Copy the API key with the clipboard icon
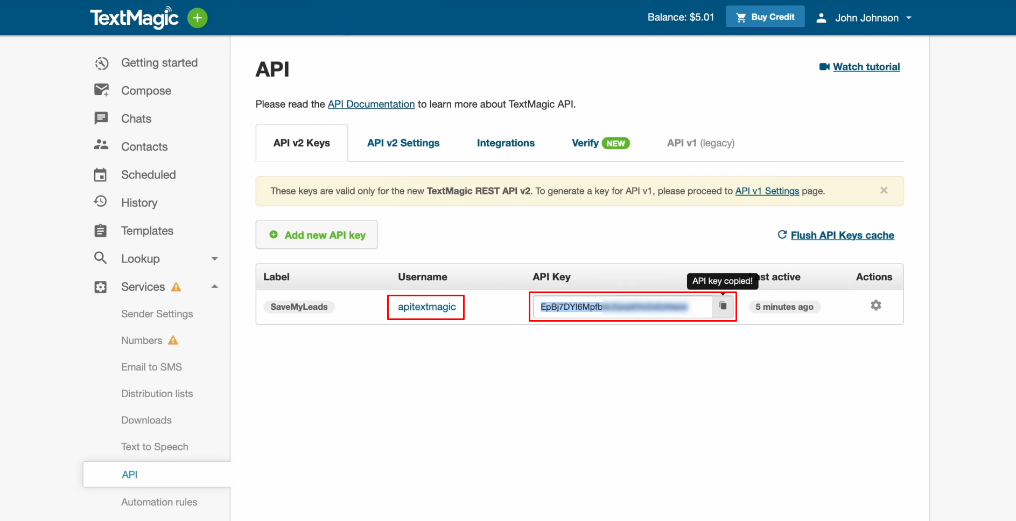Viewport: 1016px width, 521px height. pos(723,305)
